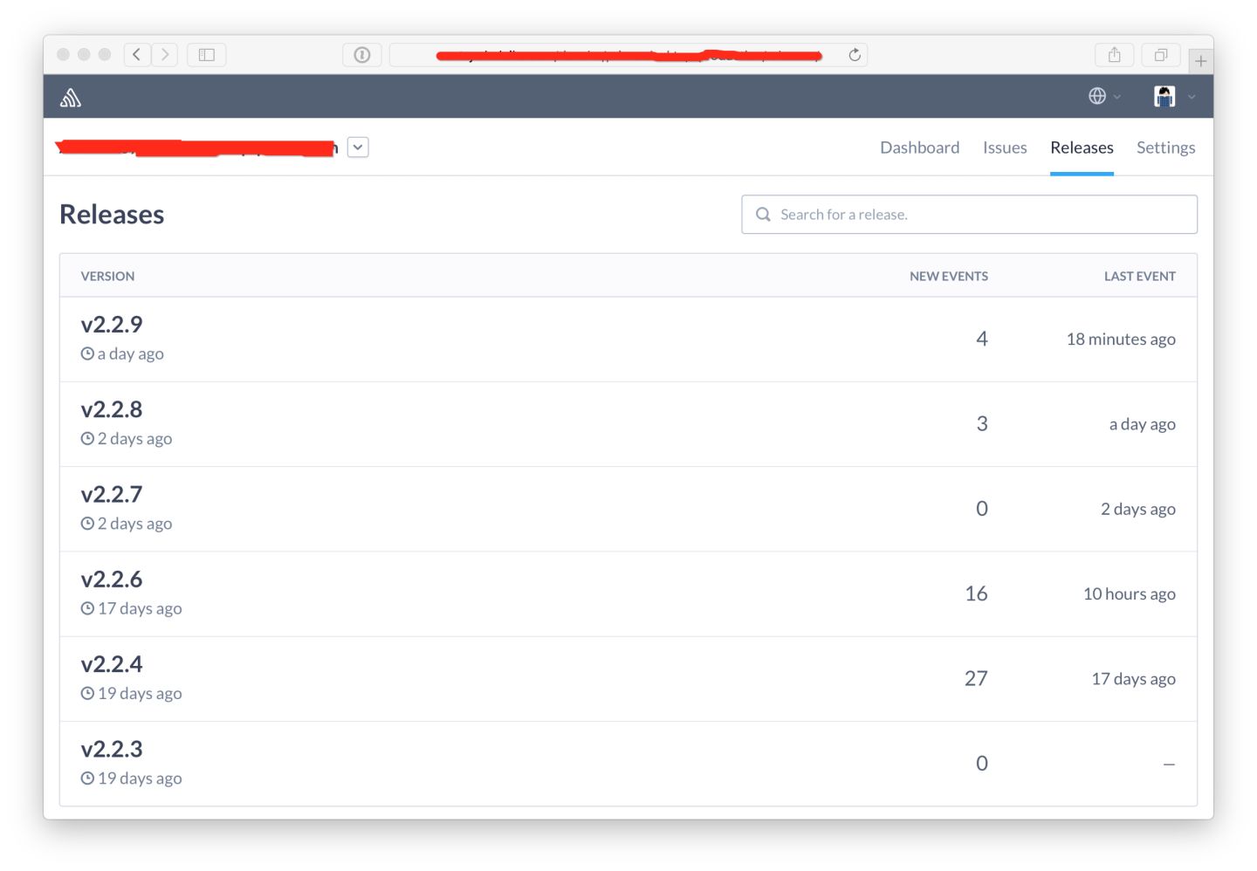This screenshot has height=871, width=1257.
Task: Click the clock icon under v2.2.8
Action: pos(87,438)
